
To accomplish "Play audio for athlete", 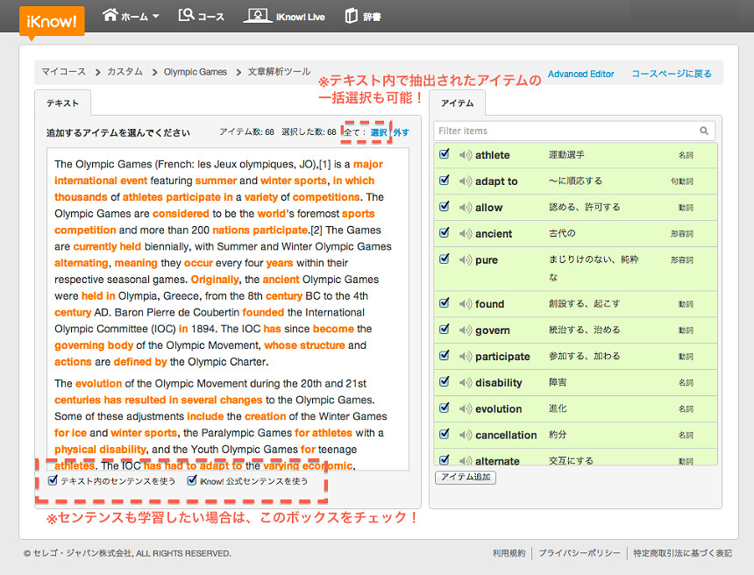I will click(465, 155).
